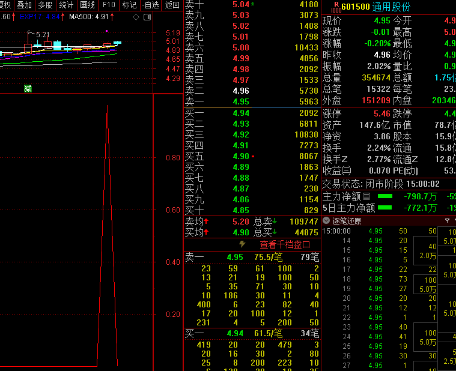456x371 pixels.
Task: Click the 通用股份 stock name
Action: tap(392, 7)
